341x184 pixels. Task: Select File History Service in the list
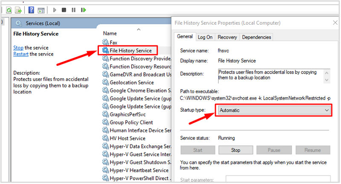click(130, 51)
